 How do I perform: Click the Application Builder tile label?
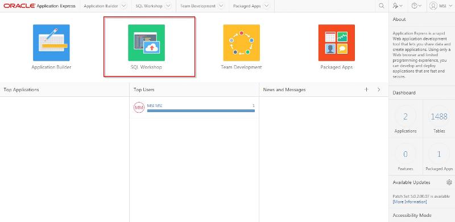pyautogui.click(x=51, y=67)
